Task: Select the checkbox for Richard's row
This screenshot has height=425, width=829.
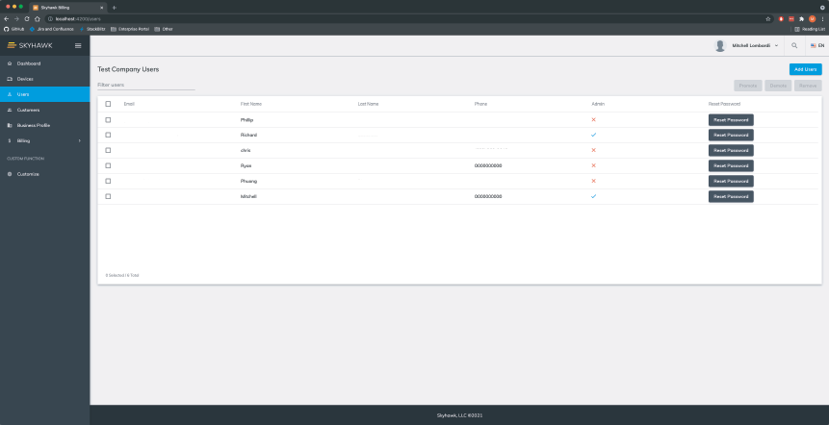Action: click(x=108, y=136)
